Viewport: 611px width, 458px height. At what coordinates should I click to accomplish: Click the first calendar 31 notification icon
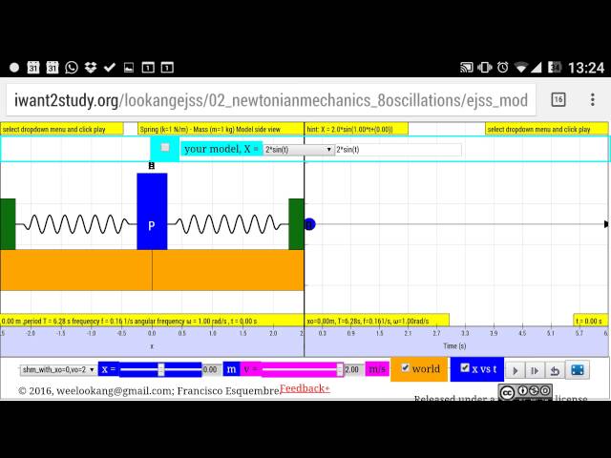pos(33,68)
